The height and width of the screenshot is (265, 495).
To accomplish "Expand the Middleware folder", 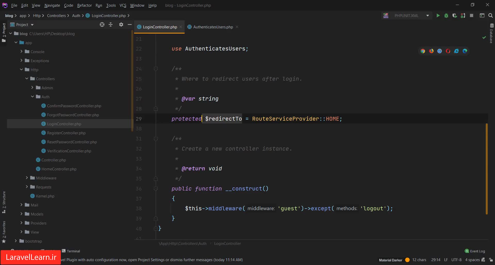I will point(27,178).
